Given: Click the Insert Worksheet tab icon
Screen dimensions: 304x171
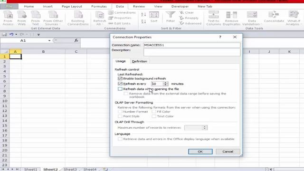Looking at the screenshot, I should pyautogui.click(x=105, y=169).
